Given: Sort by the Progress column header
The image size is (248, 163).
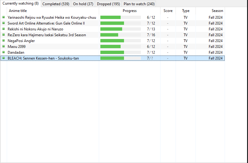Looking at the screenshot, I should coord(130,11).
